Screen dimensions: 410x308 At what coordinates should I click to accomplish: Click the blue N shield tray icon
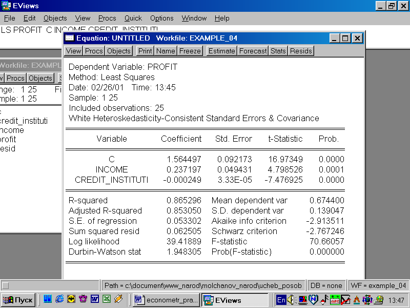coord(313,300)
